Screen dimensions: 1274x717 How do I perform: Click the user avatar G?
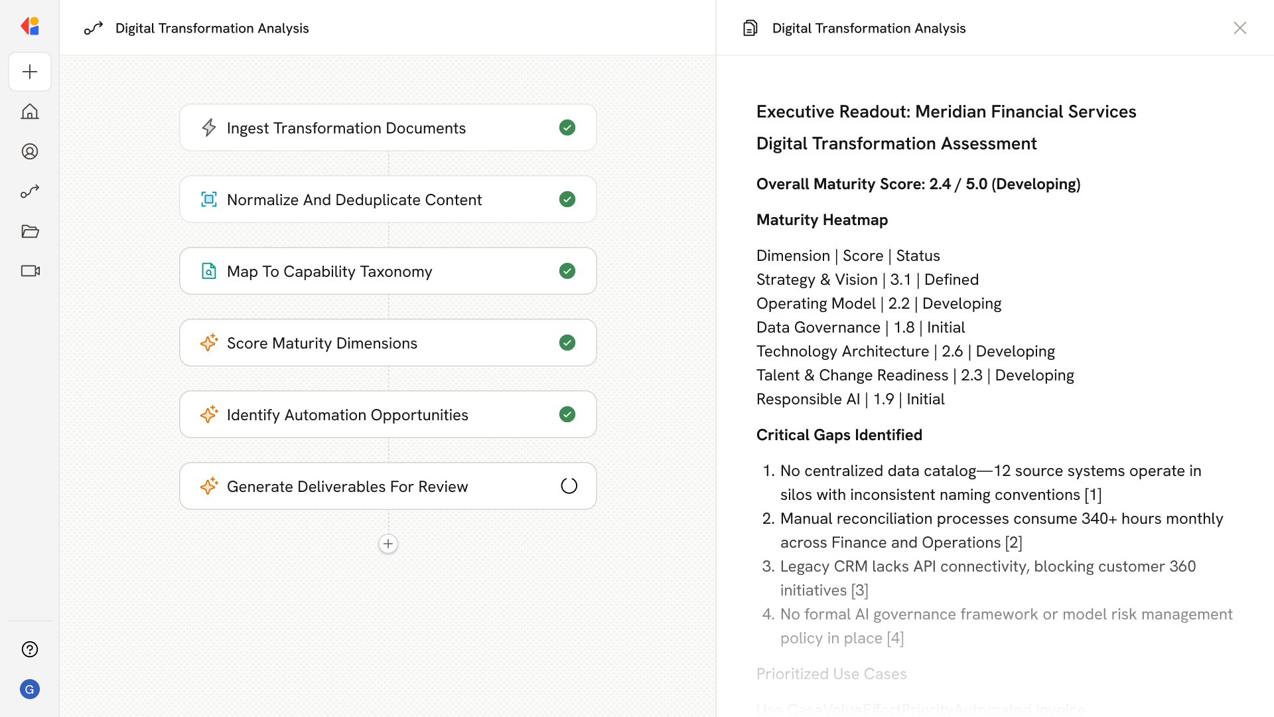point(30,689)
